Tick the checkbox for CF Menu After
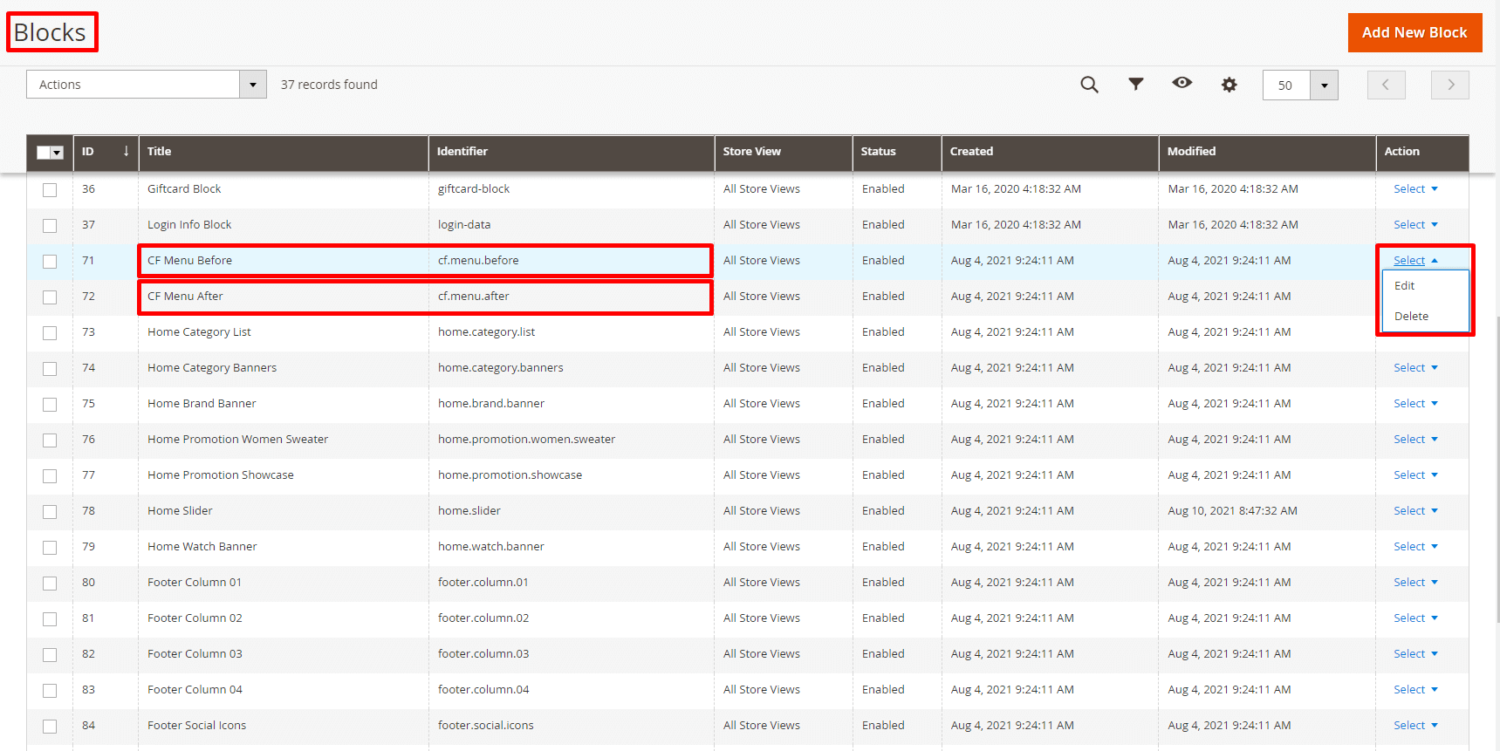This screenshot has width=1500, height=751. [x=50, y=297]
